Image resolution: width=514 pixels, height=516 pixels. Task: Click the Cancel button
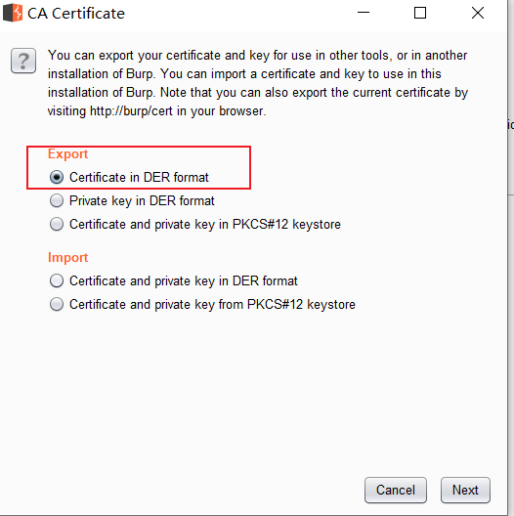[396, 490]
